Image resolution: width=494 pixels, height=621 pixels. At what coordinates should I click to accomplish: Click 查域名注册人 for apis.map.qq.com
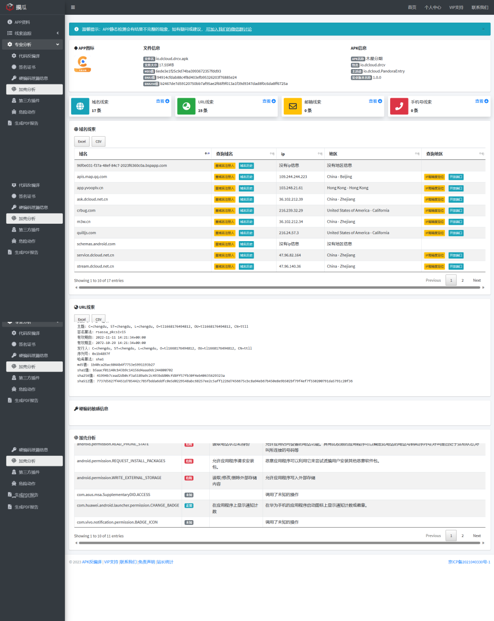coord(225,177)
